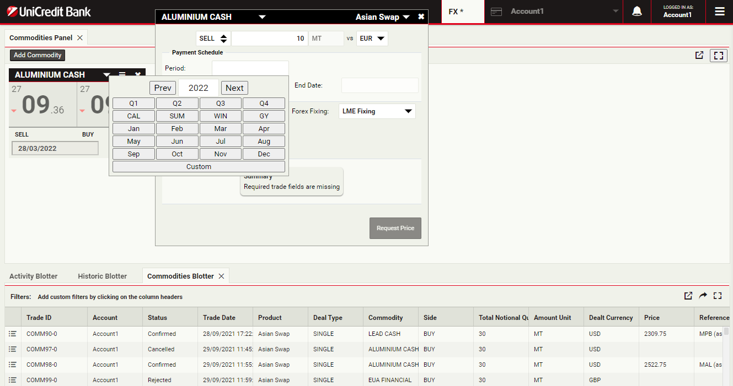Open row menu for trade COMM90-0

click(13, 334)
